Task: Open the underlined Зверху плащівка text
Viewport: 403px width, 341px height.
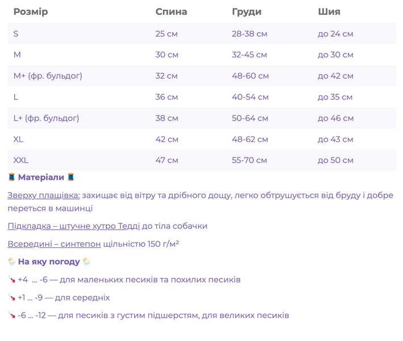Action: click(44, 196)
